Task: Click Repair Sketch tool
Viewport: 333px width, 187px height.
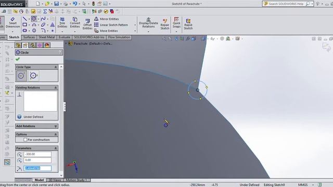Action: (x=165, y=24)
